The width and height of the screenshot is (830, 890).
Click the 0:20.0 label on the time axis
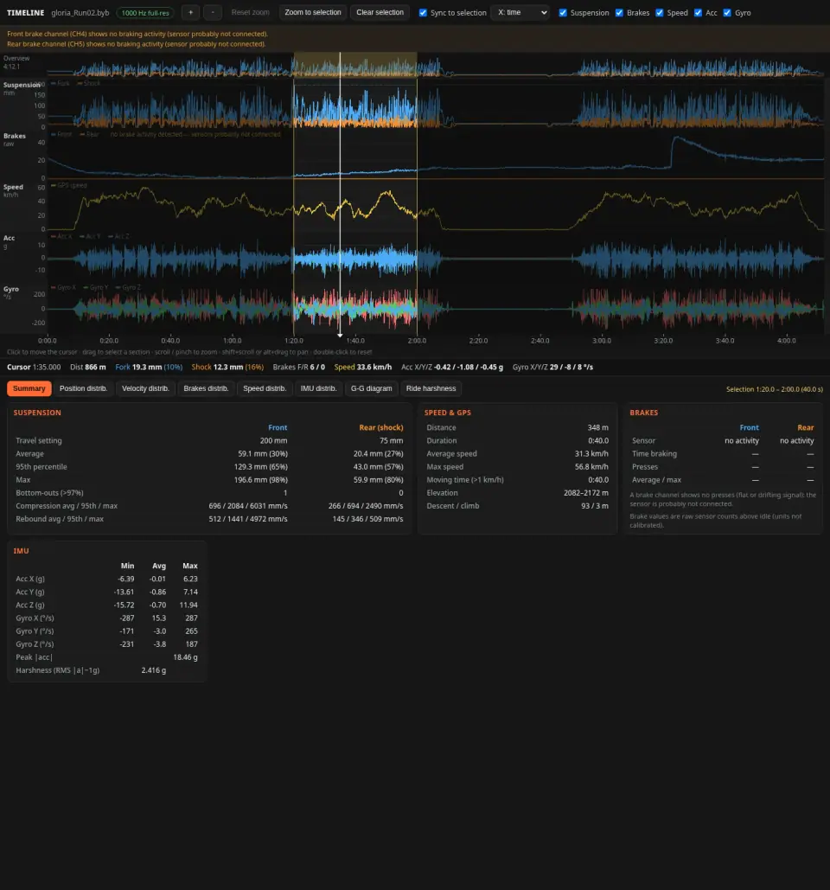109,341
